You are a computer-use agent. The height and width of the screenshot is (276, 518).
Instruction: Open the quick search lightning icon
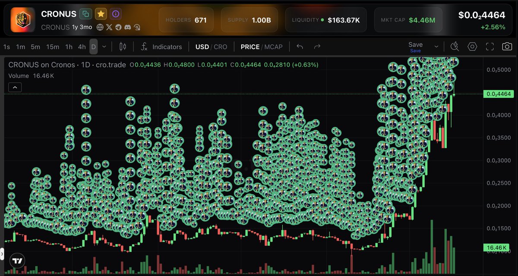455,47
